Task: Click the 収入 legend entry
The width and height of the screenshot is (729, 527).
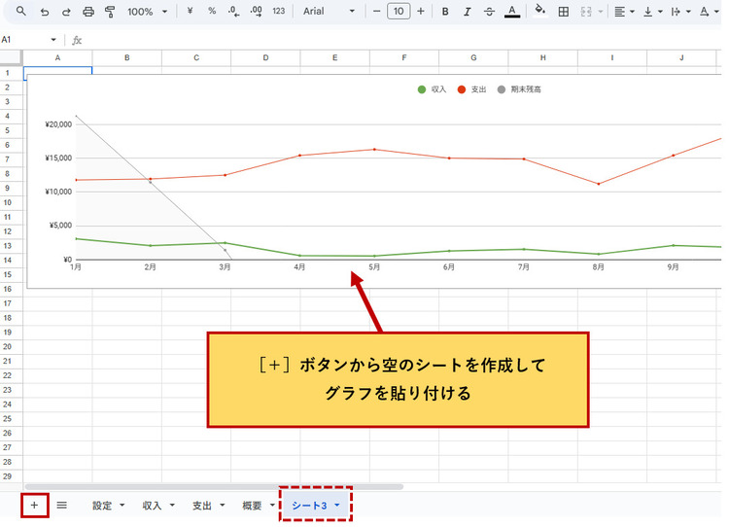Action: click(432, 89)
